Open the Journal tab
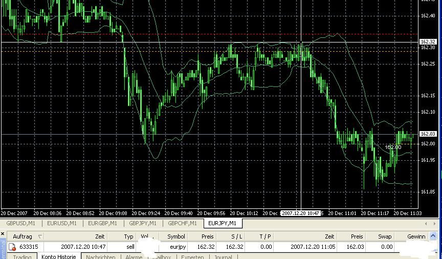 coord(223,257)
